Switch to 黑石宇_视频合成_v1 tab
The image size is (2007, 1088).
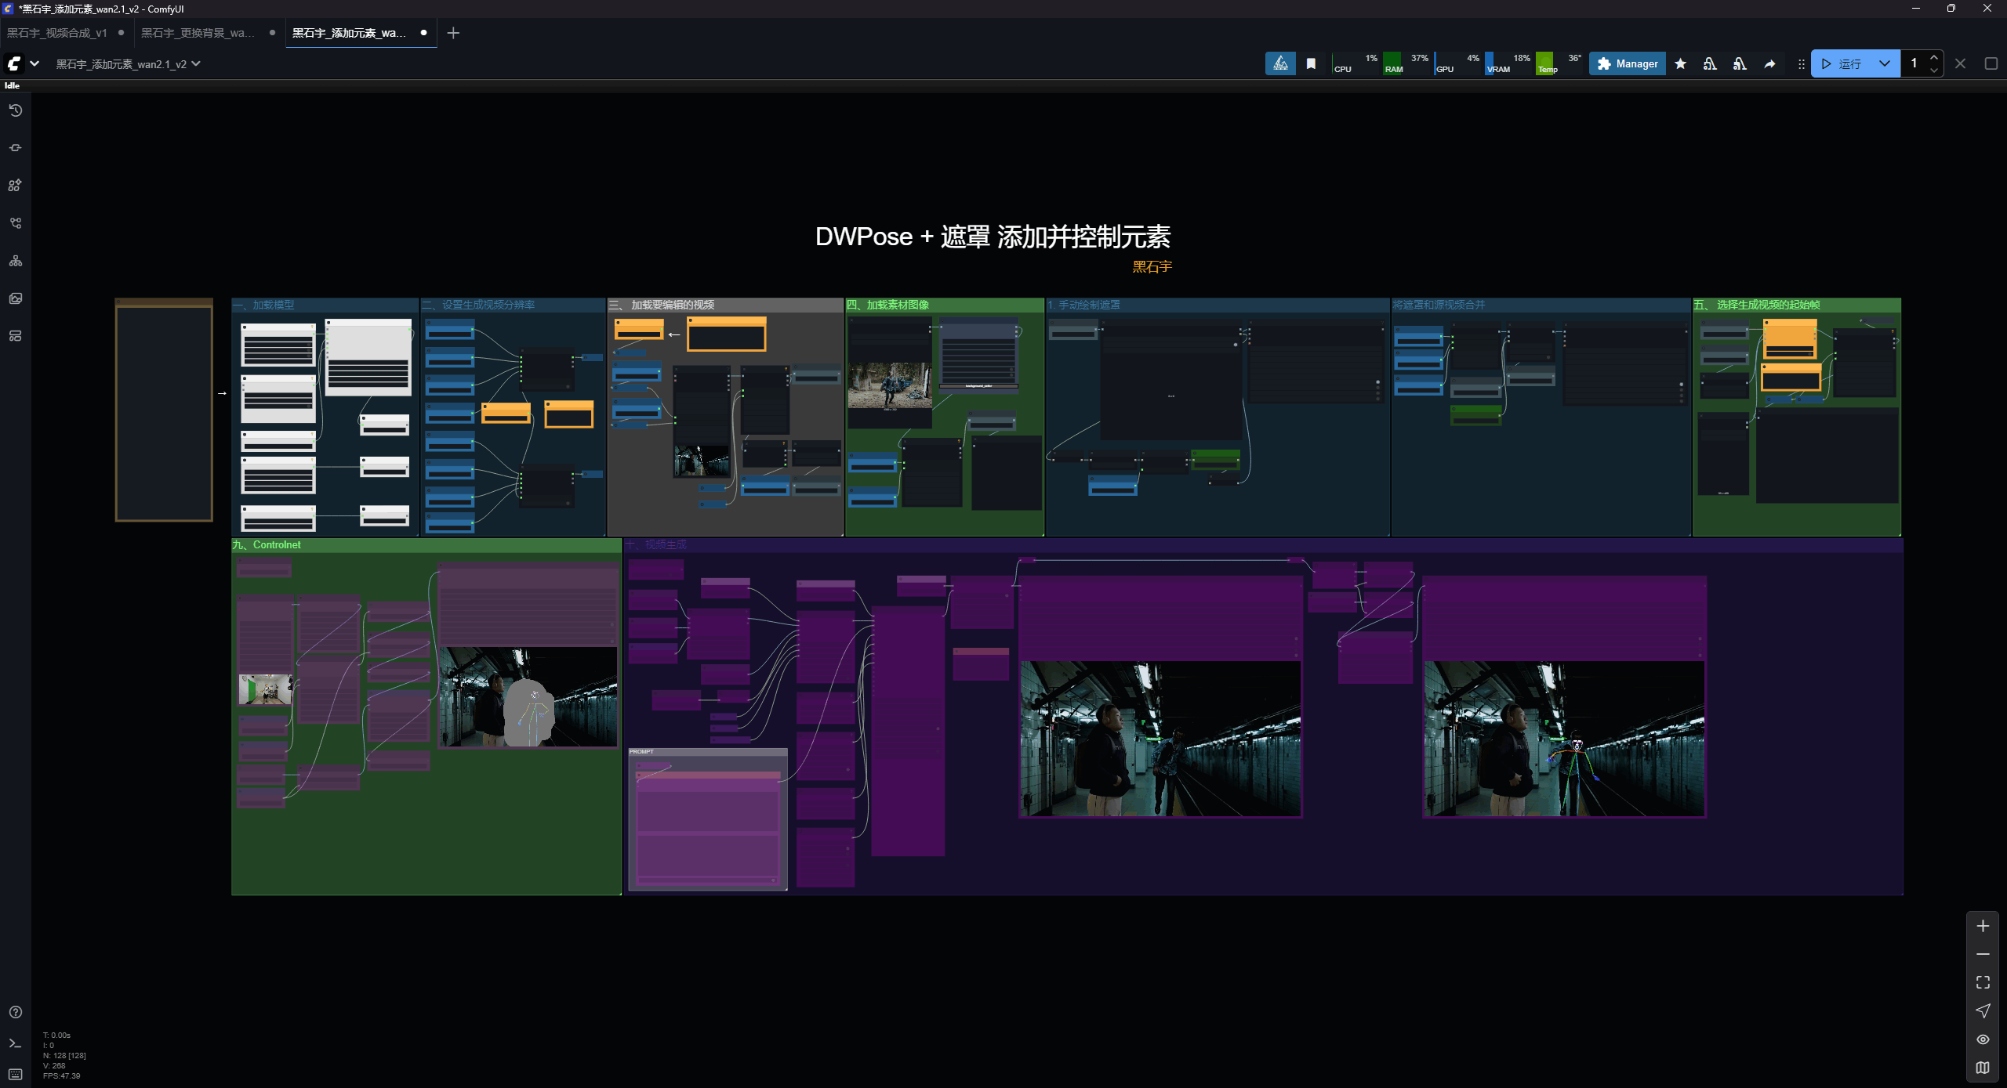coord(57,33)
